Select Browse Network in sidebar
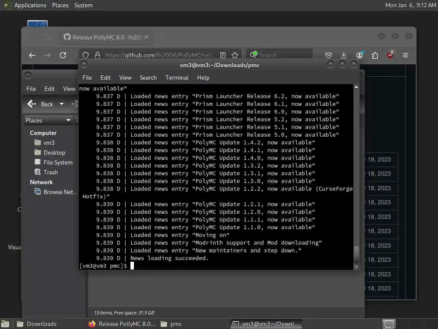Screen dimensions: 438x329 coord(55,192)
